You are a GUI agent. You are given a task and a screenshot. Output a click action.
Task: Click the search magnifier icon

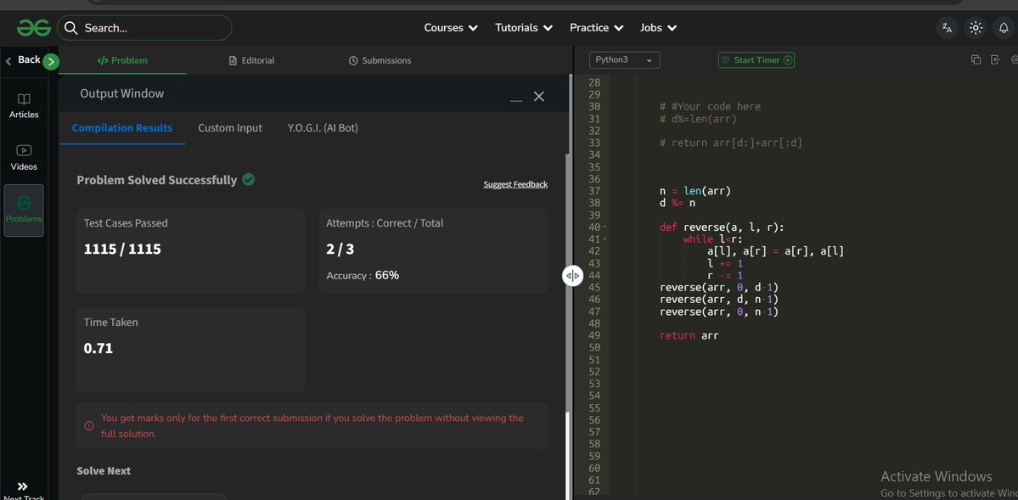coord(72,28)
